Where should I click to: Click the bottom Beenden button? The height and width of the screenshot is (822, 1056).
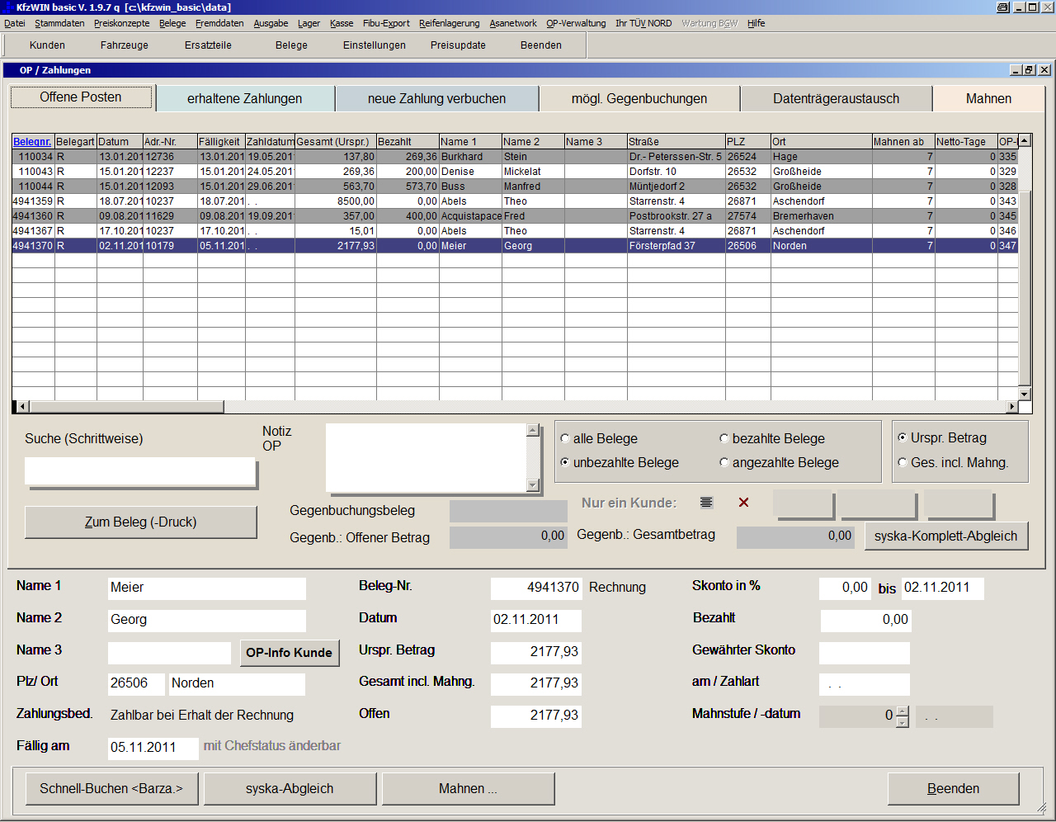(x=954, y=788)
